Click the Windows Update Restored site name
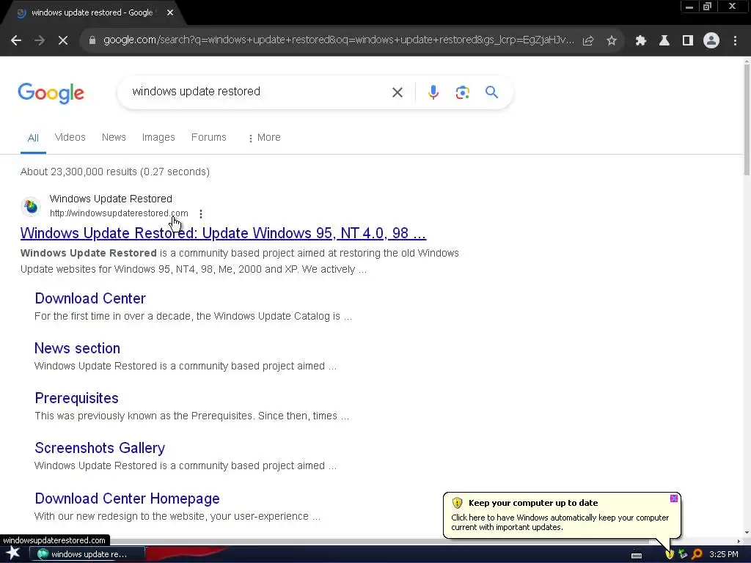 [x=111, y=199]
